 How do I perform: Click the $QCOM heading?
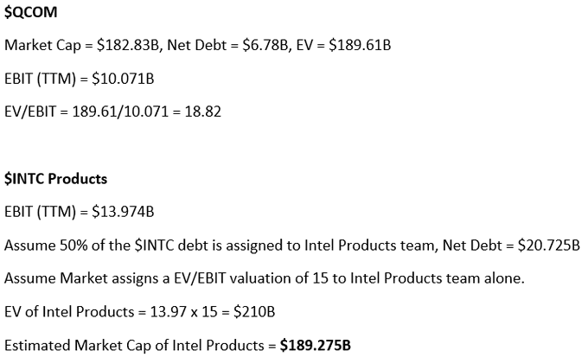[31, 12]
